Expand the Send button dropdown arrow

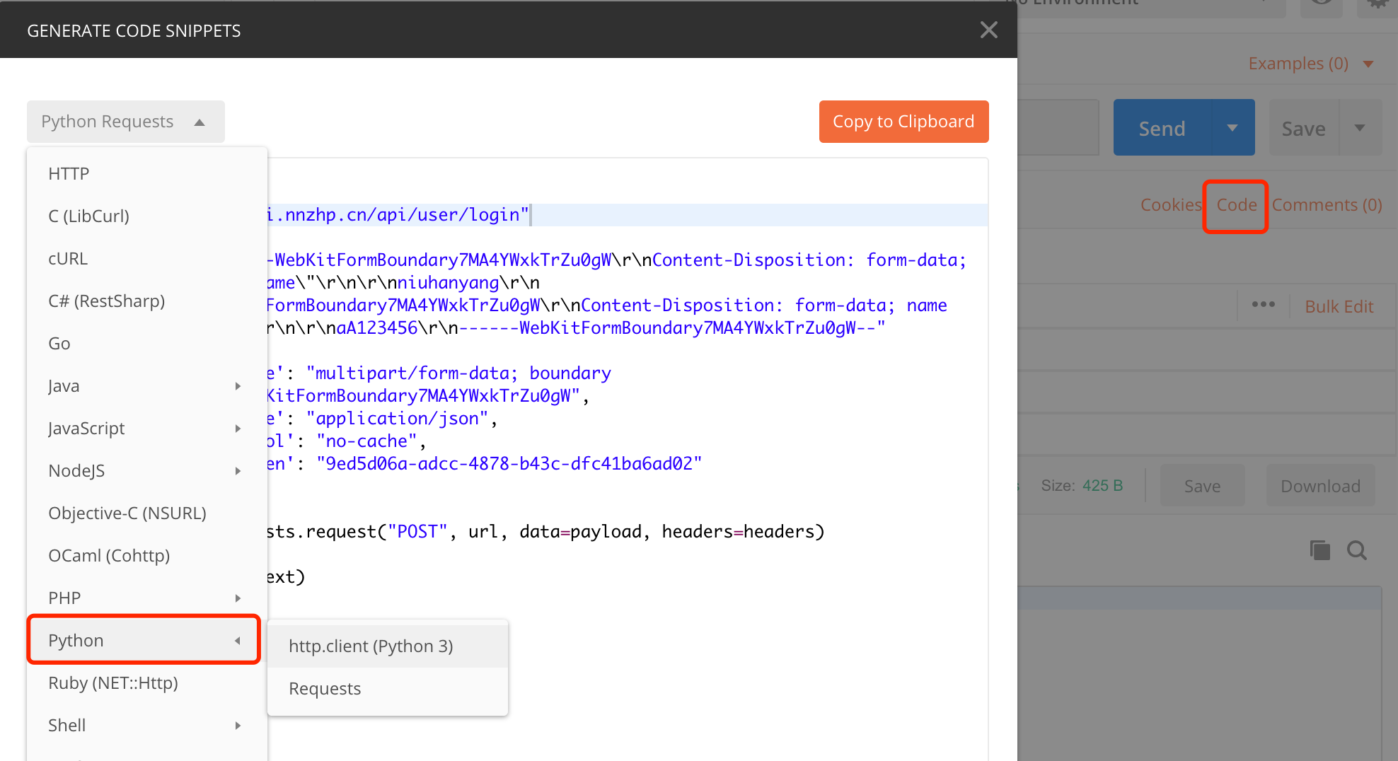pyautogui.click(x=1232, y=128)
